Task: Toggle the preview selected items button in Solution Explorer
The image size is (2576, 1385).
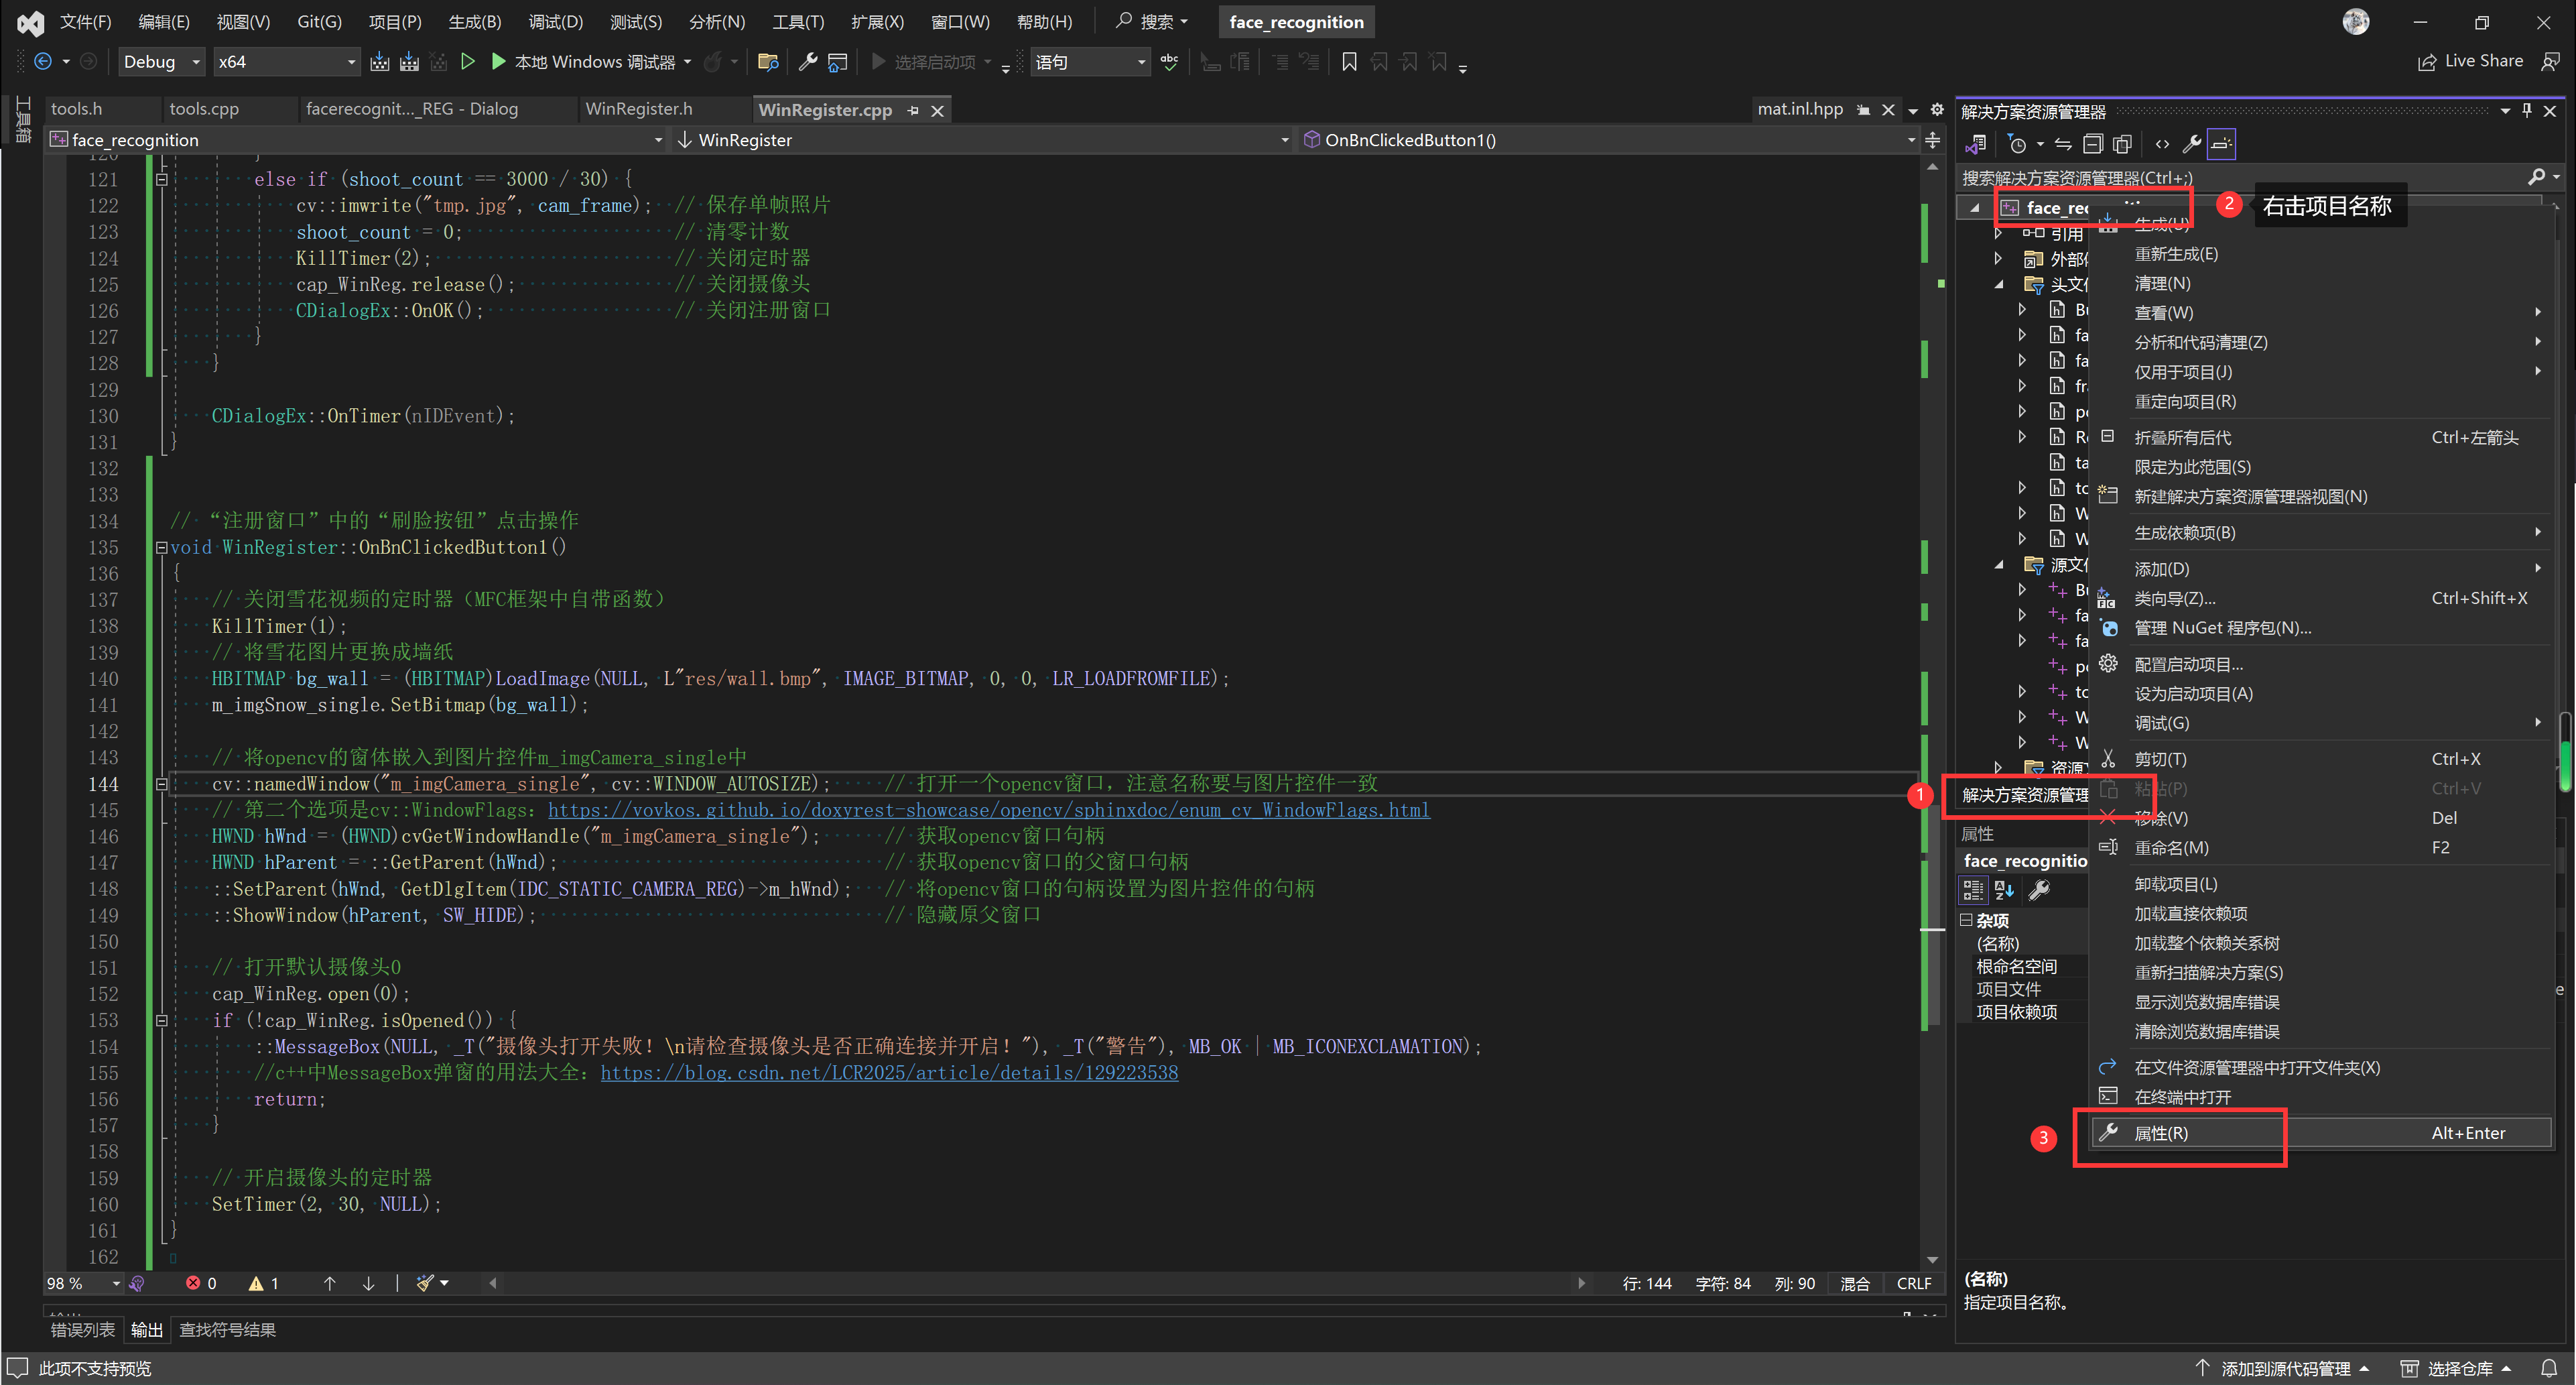Action: tap(2221, 144)
